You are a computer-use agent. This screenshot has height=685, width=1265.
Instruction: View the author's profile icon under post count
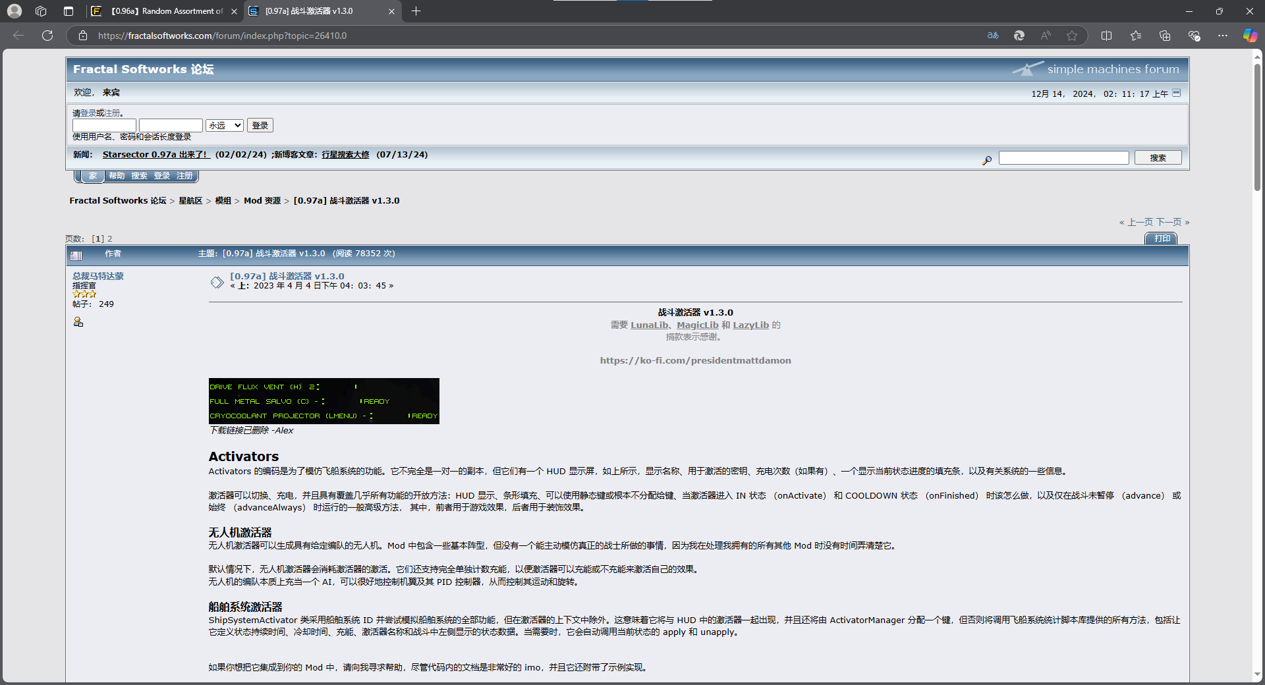click(x=78, y=322)
